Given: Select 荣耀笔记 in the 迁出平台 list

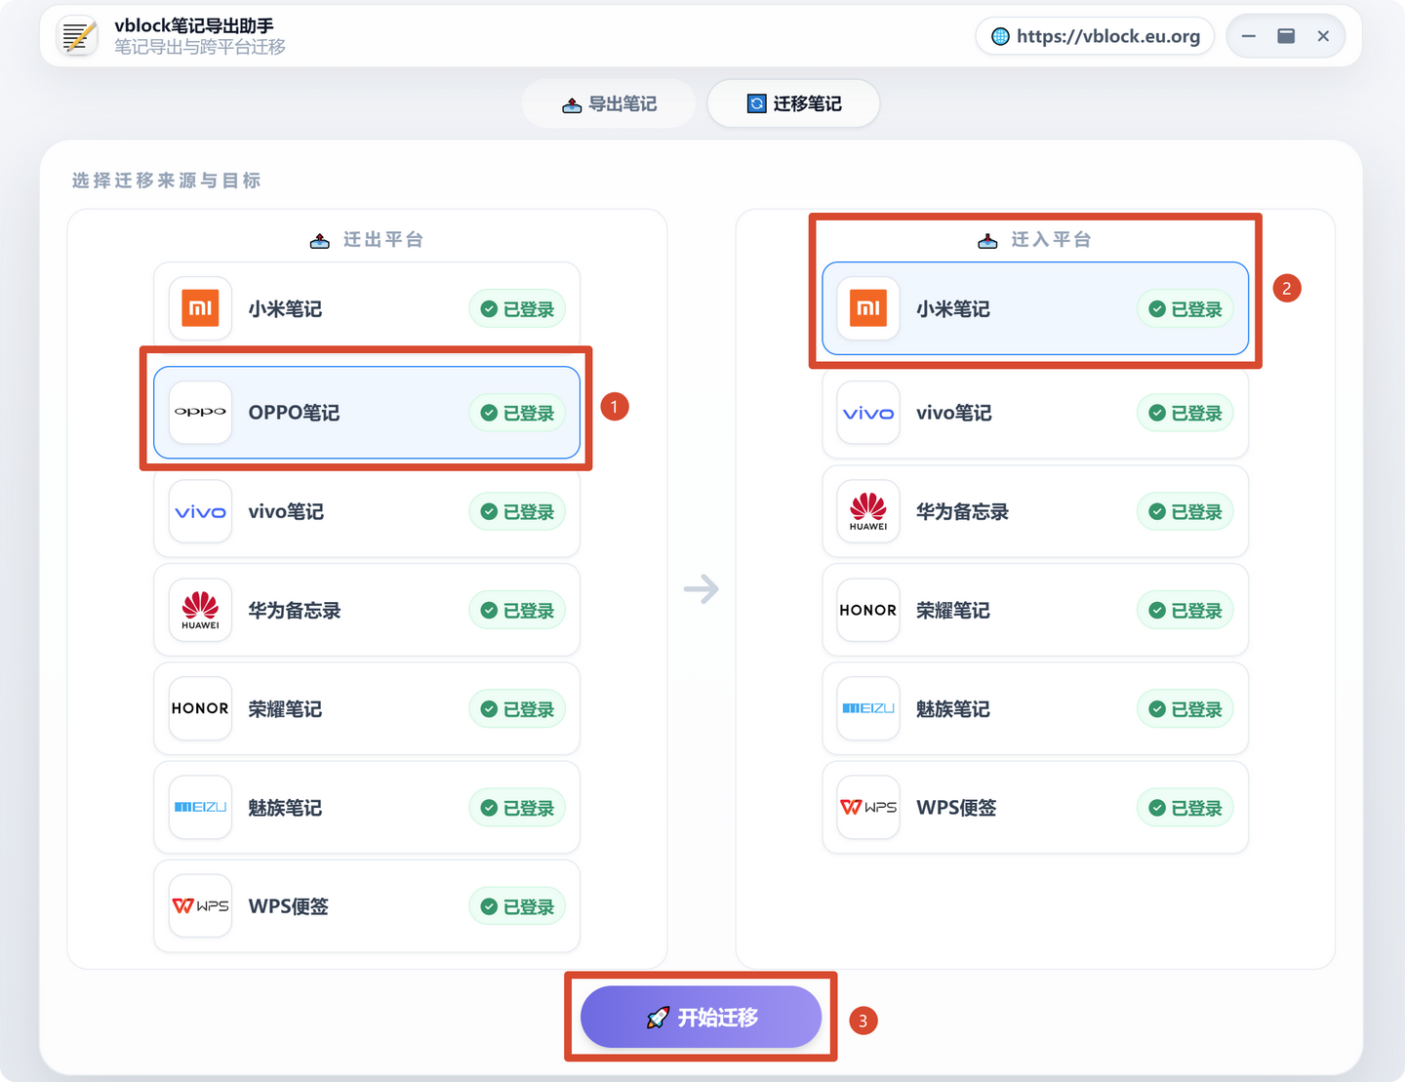Looking at the screenshot, I should (x=367, y=708).
